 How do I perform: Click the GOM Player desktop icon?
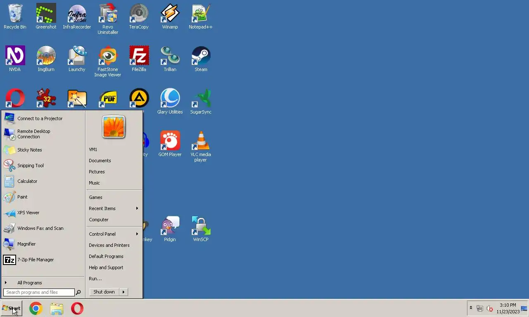coord(170,144)
